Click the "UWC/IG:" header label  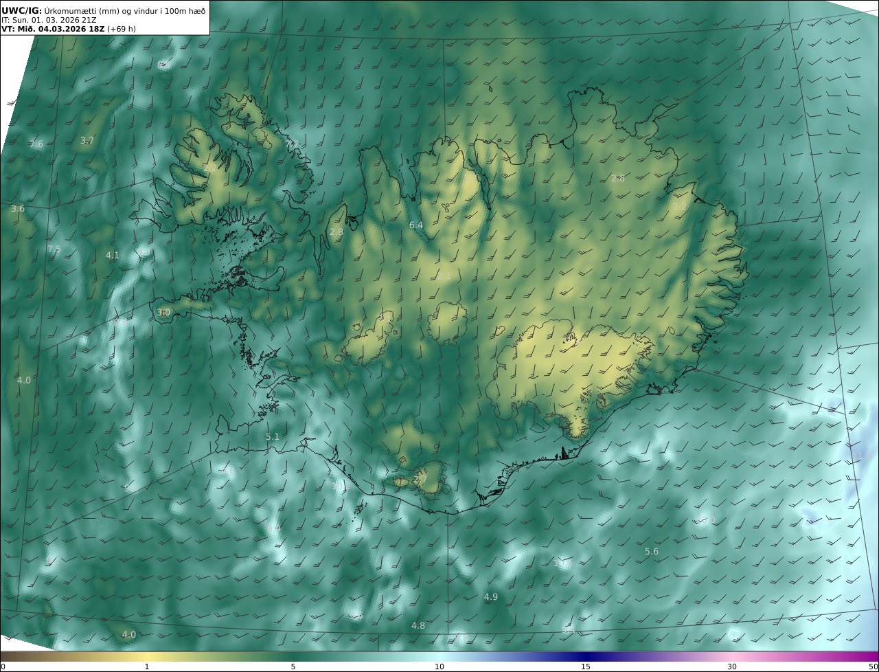point(22,10)
